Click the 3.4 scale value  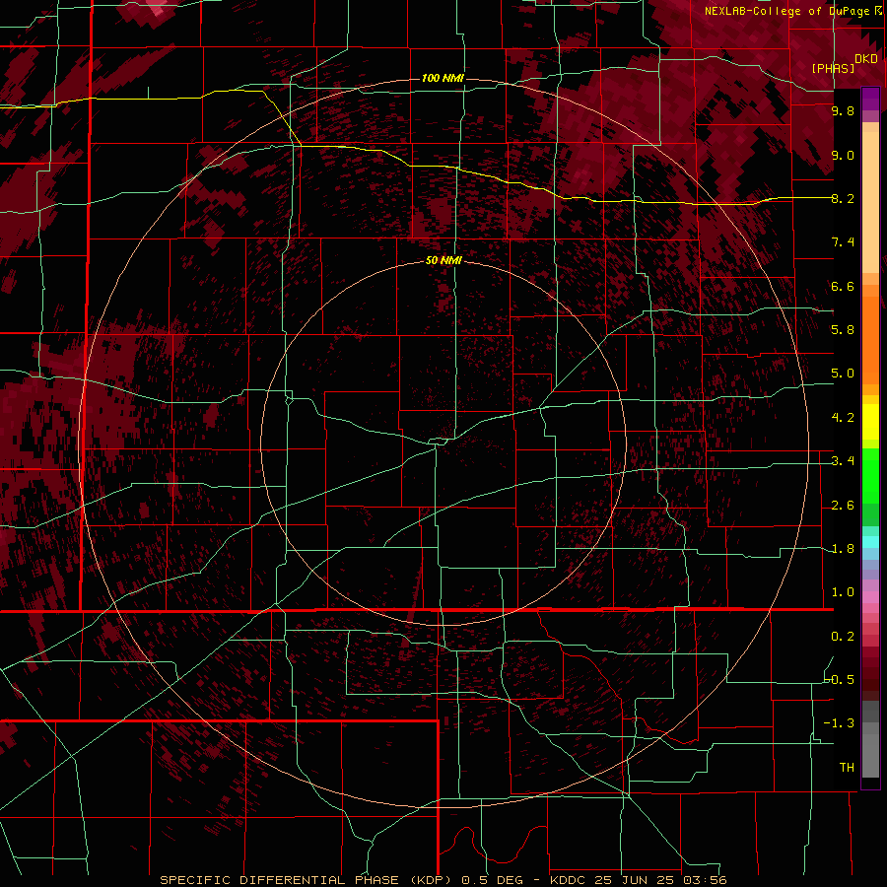tap(843, 461)
